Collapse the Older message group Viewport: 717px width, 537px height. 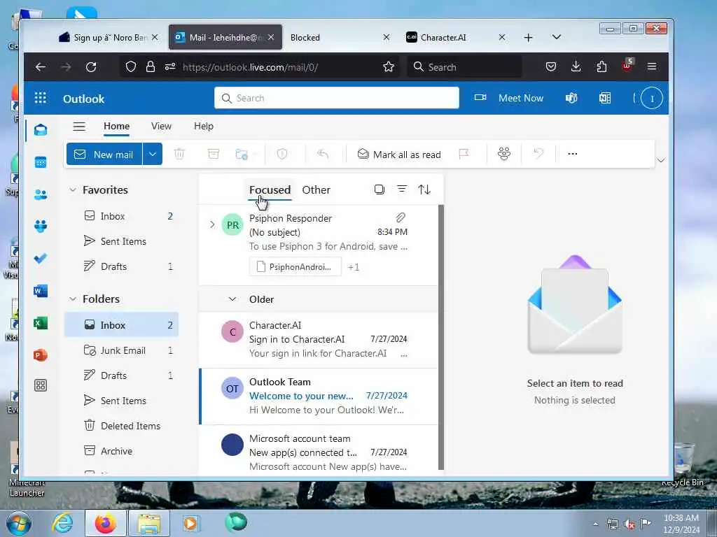coord(232,299)
